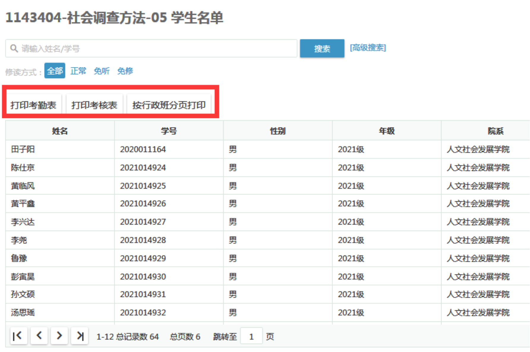This screenshot has width=530, height=352.
Task: Open the 高级搜索 advanced search link
Action: (367, 48)
